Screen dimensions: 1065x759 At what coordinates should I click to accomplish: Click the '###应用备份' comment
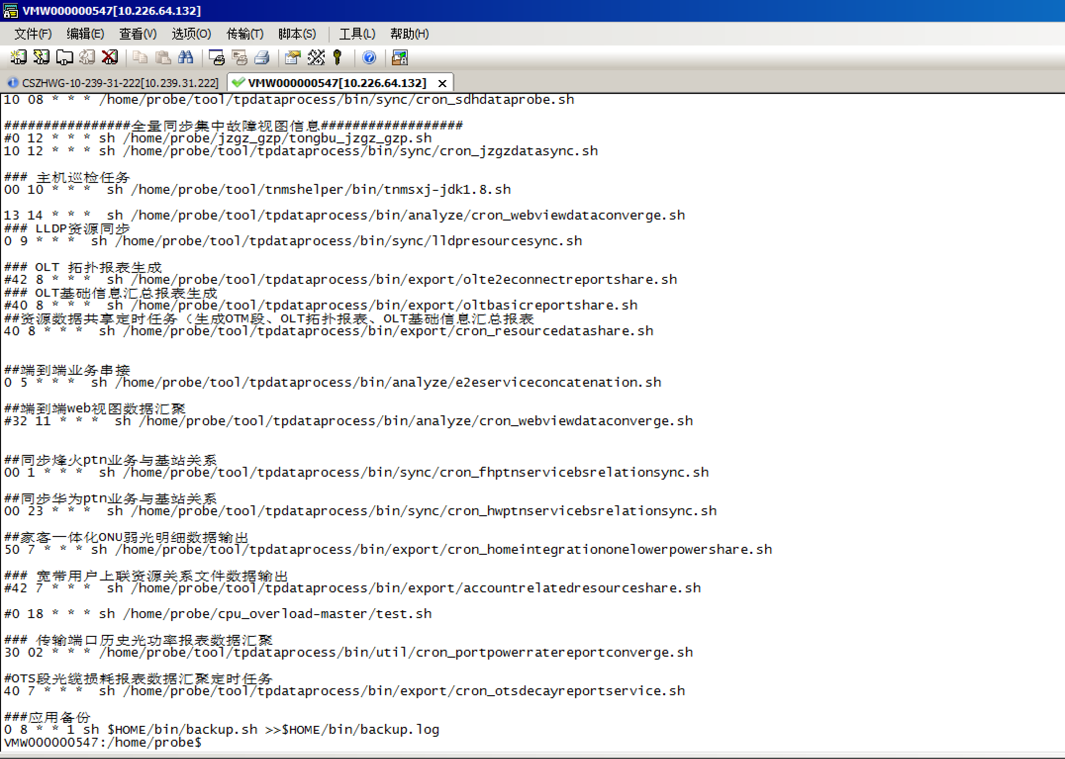pyautogui.click(x=47, y=716)
